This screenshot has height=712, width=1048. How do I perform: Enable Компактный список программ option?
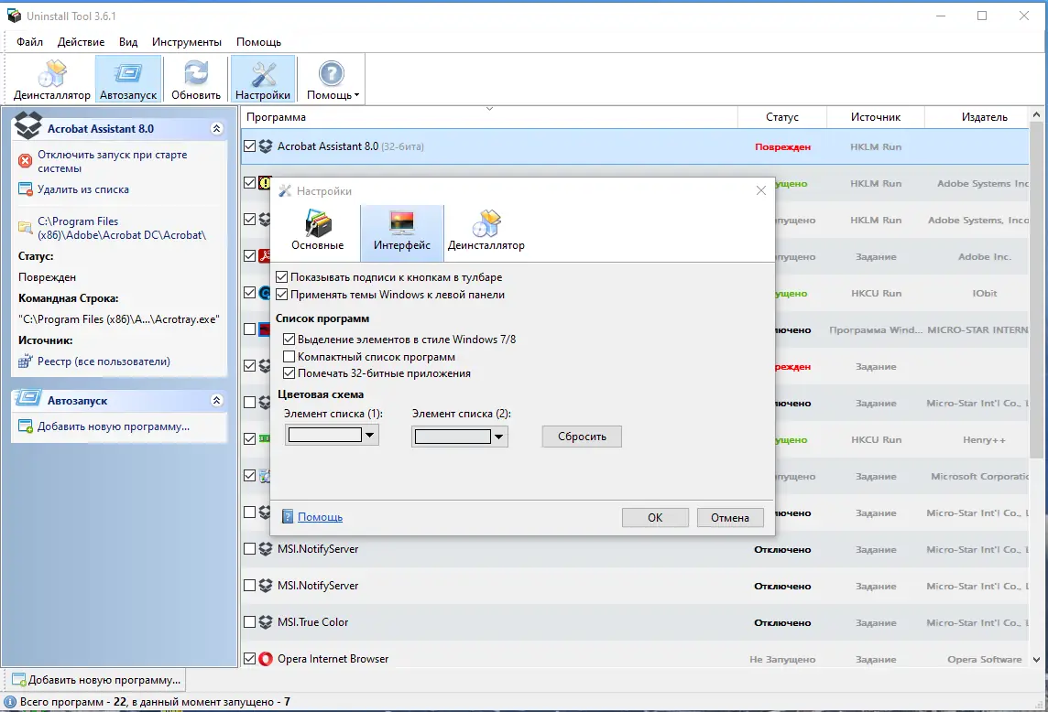coord(290,357)
